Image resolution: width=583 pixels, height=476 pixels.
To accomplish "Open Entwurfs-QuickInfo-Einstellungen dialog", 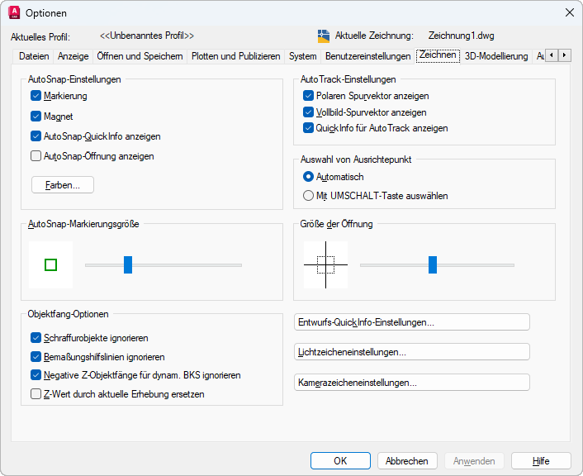I will [x=412, y=322].
